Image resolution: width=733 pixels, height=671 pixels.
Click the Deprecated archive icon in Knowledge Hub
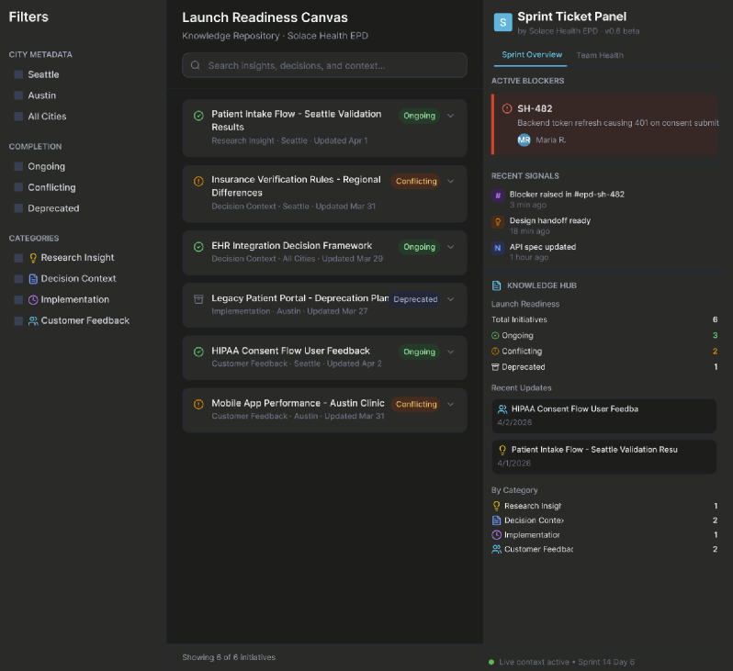click(495, 367)
